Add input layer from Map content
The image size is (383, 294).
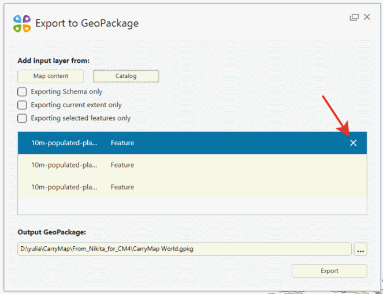[51, 76]
